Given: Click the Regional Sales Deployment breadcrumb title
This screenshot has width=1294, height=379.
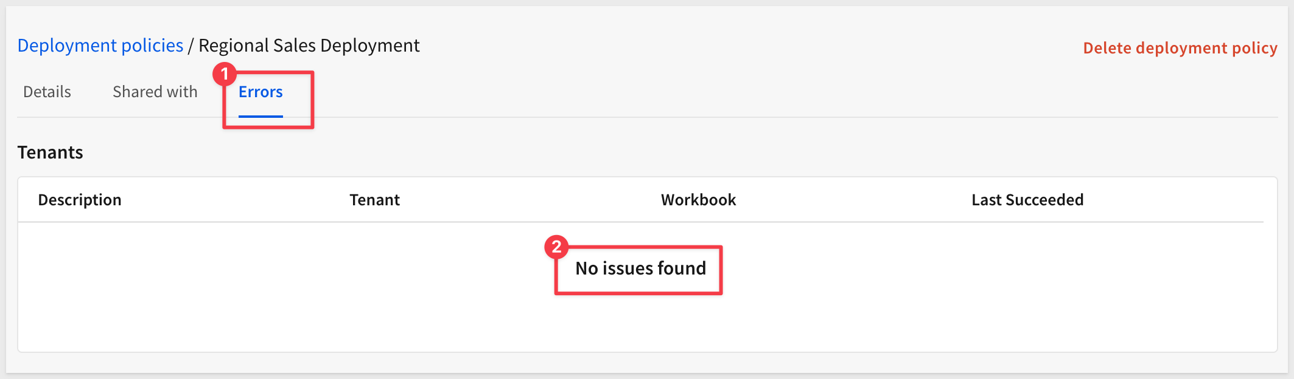Looking at the screenshot, I should (x=309, y=46).
